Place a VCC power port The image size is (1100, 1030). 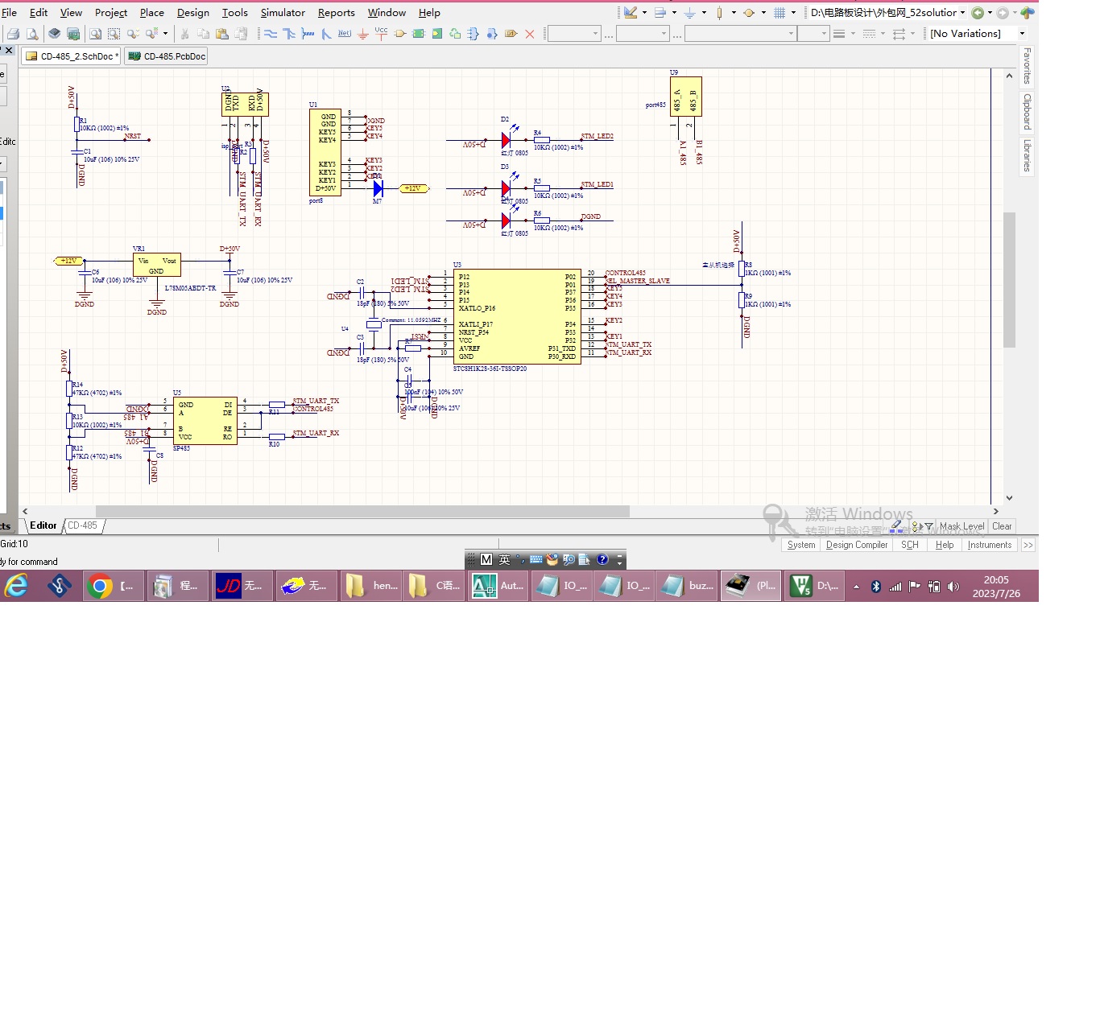(x=381, y=34)
